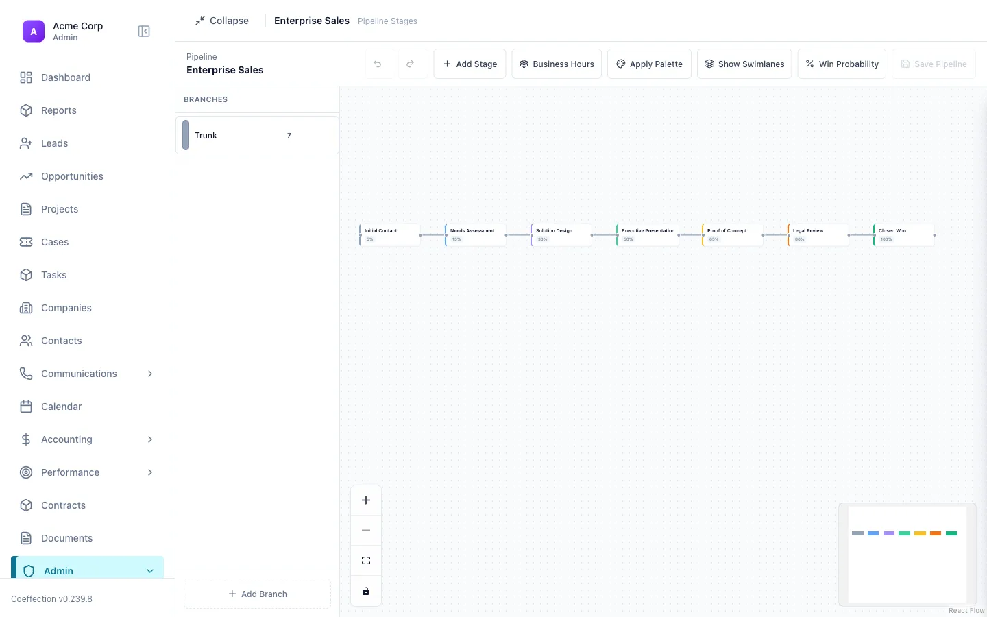Click the Acme Corp workspace avatar

click(x=34, y=32)
